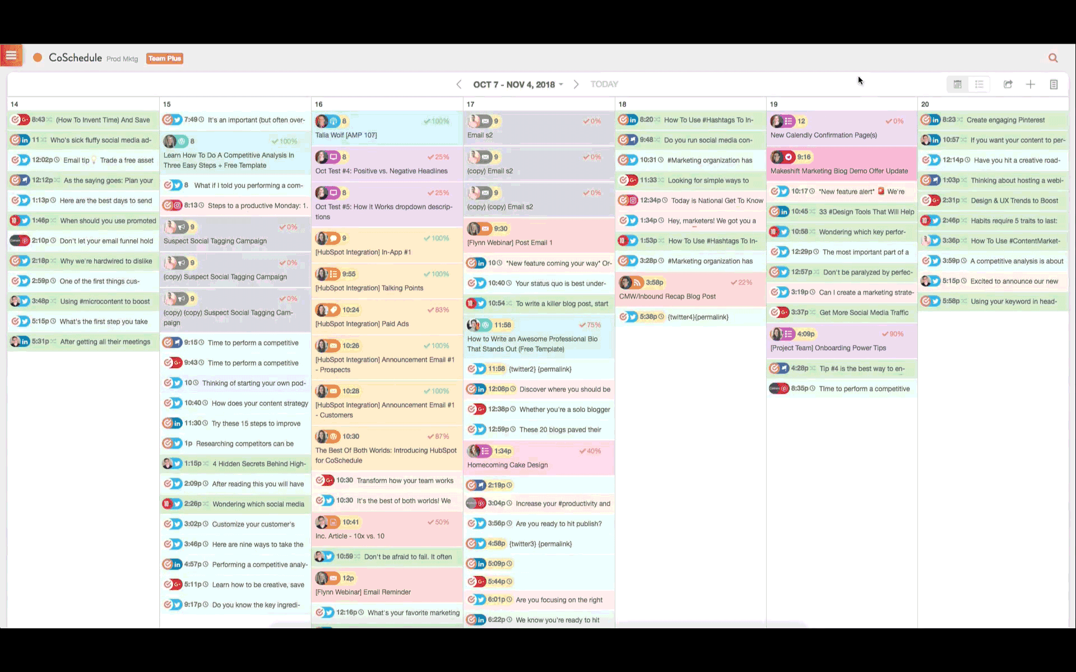Open the hamburger main menu
This screenshot has height=672, width=1076.
(11, 55)
